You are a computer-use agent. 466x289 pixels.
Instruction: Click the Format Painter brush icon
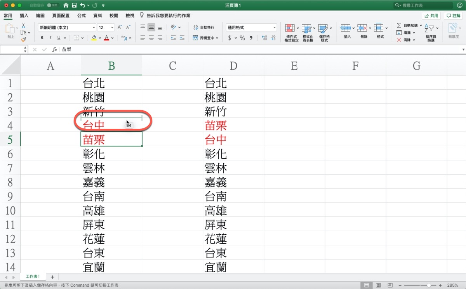tap(23, 39)
